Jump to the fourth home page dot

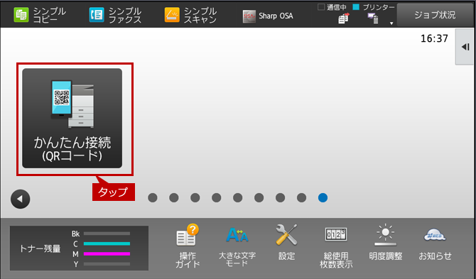tap(217, 198)
